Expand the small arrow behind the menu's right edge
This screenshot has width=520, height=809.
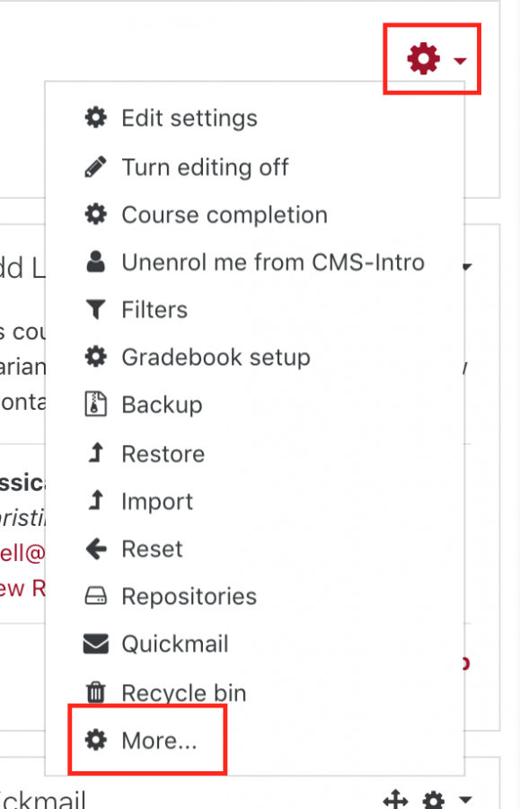tap(467, 267)
